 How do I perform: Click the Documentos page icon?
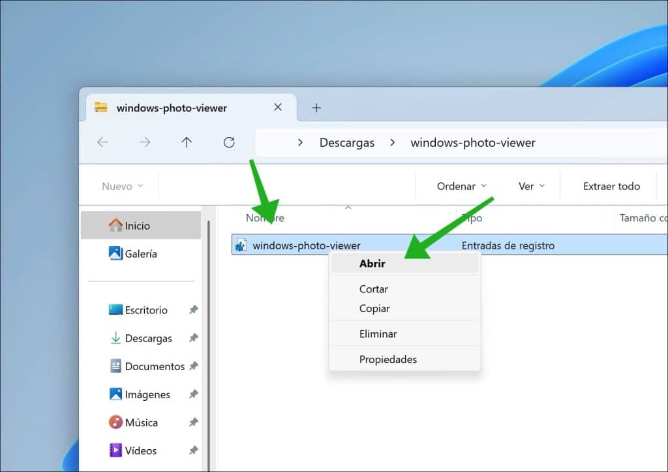coord(115,366)
